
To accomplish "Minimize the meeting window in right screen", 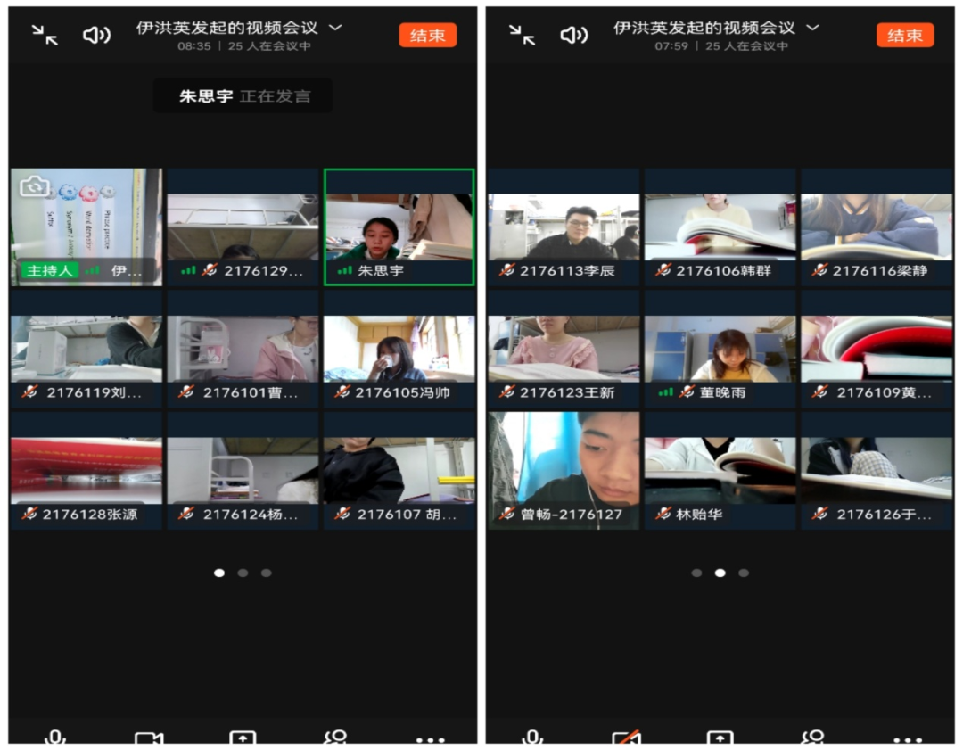I will 522,35.
